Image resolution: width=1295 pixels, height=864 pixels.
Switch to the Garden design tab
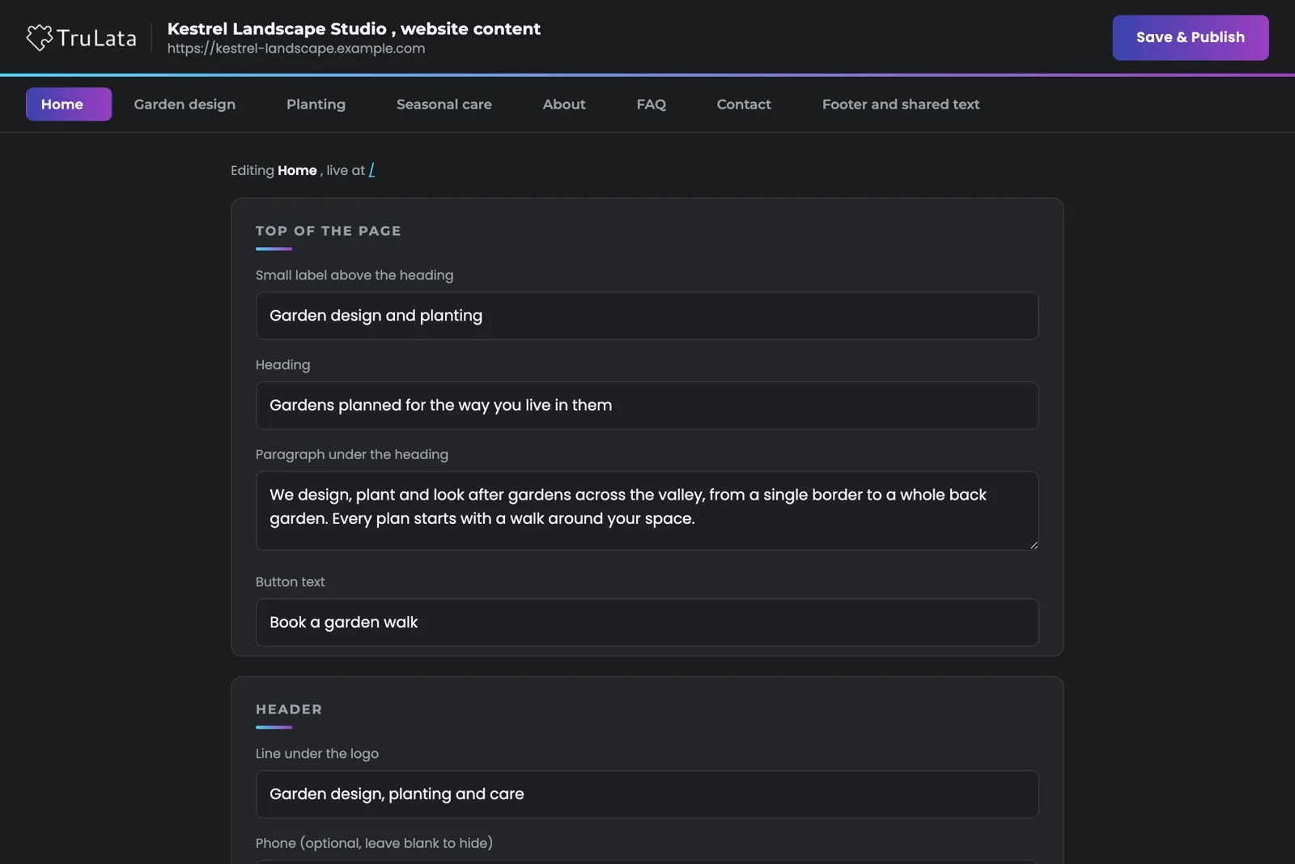pyautogui.click(x=185, y=104)
